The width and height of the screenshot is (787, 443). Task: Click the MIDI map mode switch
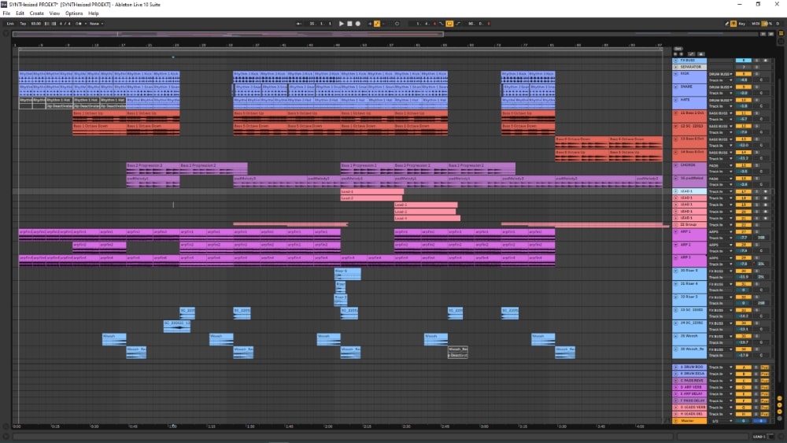click(x=756, y=24)
